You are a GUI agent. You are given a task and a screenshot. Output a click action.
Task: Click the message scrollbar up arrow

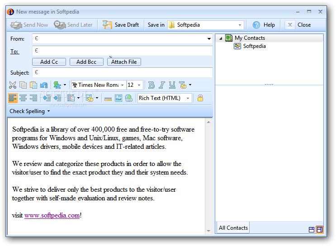tap(208, 123)
